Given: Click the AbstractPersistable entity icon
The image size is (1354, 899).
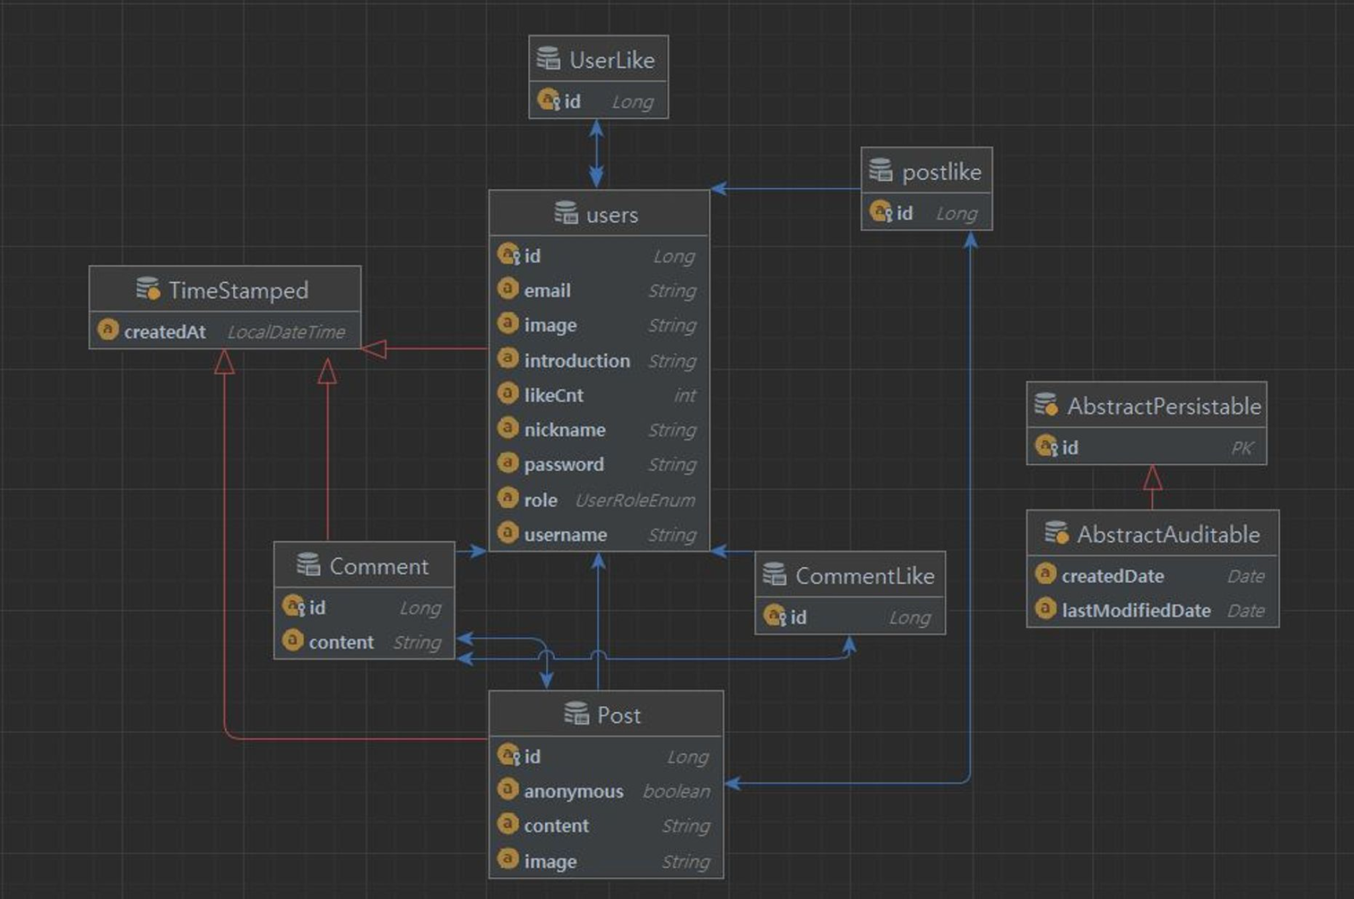Looking at the screenshot, I should tap(1046, 405).
